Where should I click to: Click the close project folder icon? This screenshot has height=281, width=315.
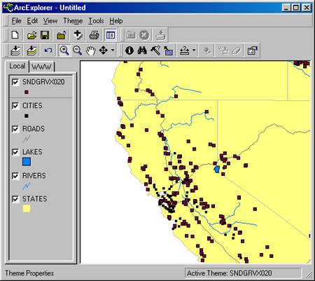62,35
